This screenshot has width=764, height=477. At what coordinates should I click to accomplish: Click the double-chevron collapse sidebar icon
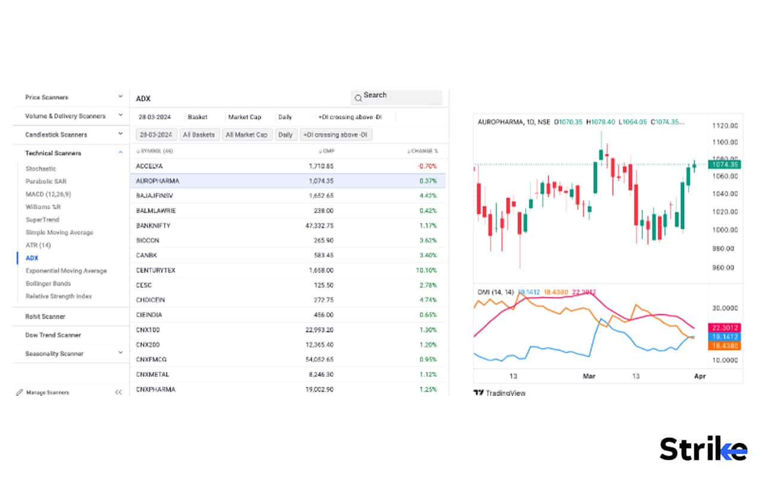pyautogui.click(x=118, y=392)
